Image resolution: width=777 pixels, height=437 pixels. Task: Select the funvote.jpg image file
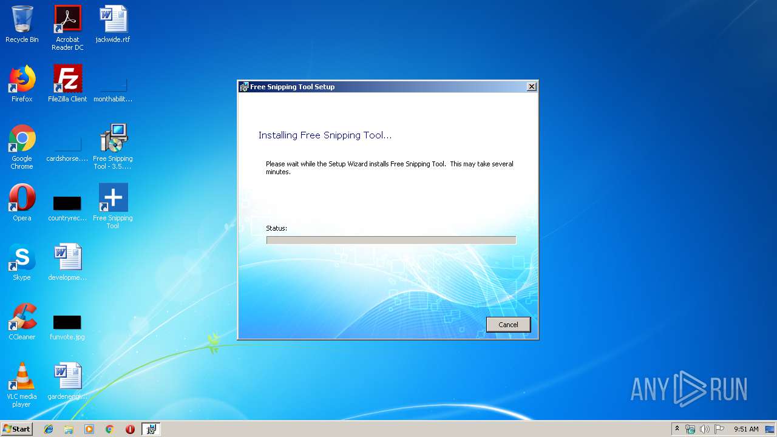[67, 327]
